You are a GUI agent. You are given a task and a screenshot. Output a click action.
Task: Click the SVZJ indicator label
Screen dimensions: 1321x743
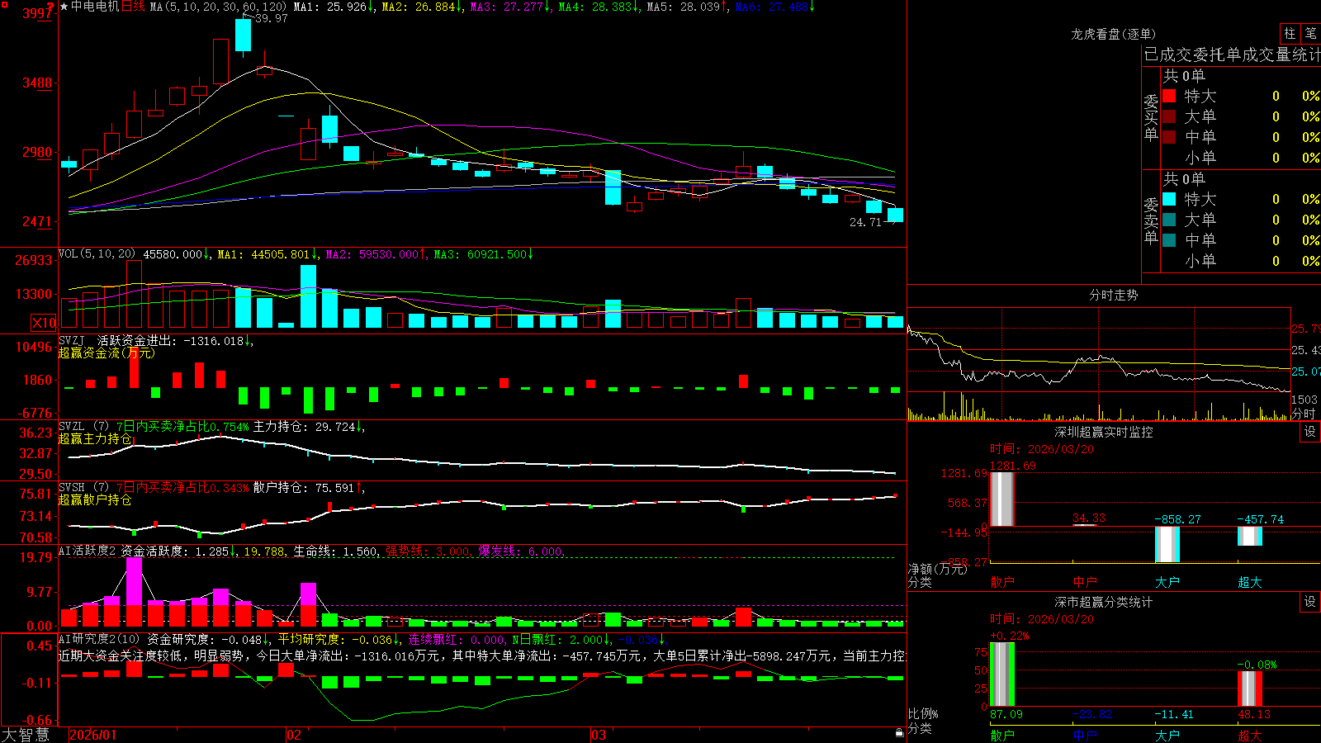(72, 340)
